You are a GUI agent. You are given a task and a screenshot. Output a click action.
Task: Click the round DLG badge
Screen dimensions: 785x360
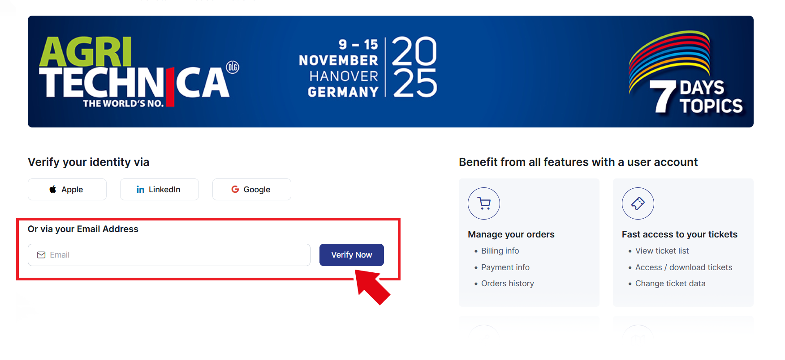click(x=233, y=67)
